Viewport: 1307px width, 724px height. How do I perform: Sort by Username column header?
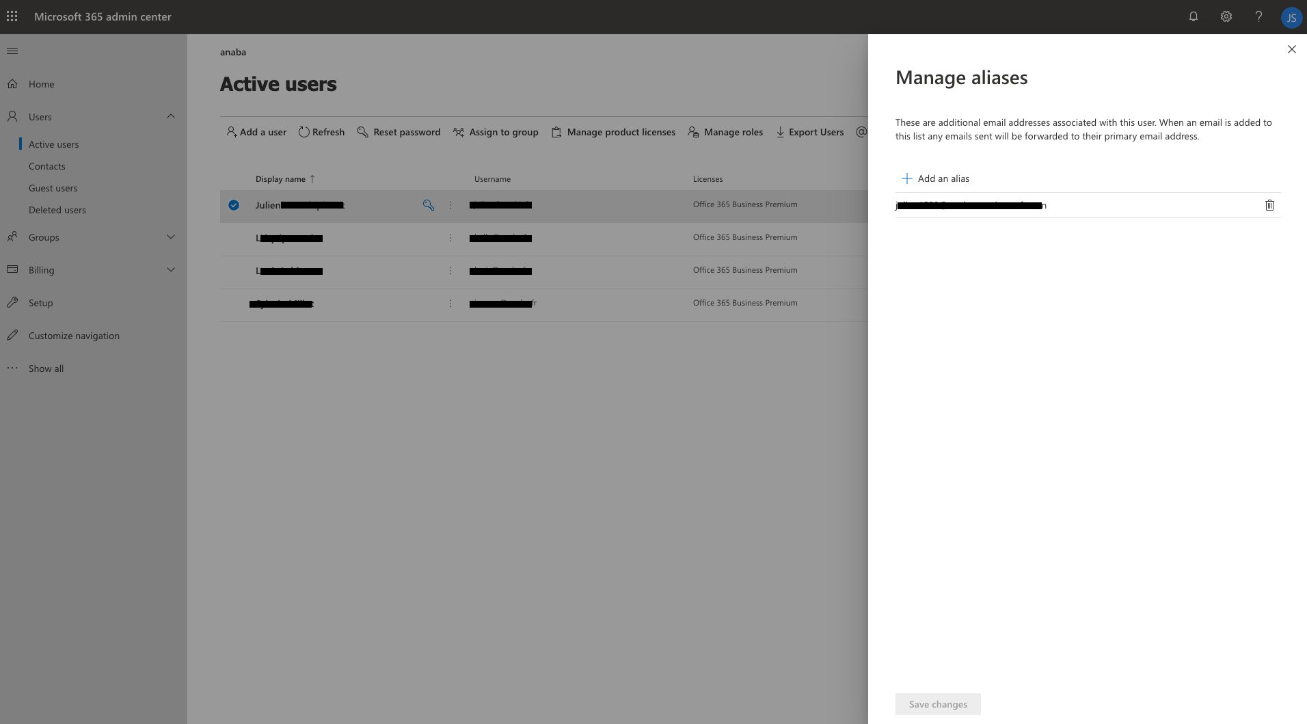pos(492,179)
